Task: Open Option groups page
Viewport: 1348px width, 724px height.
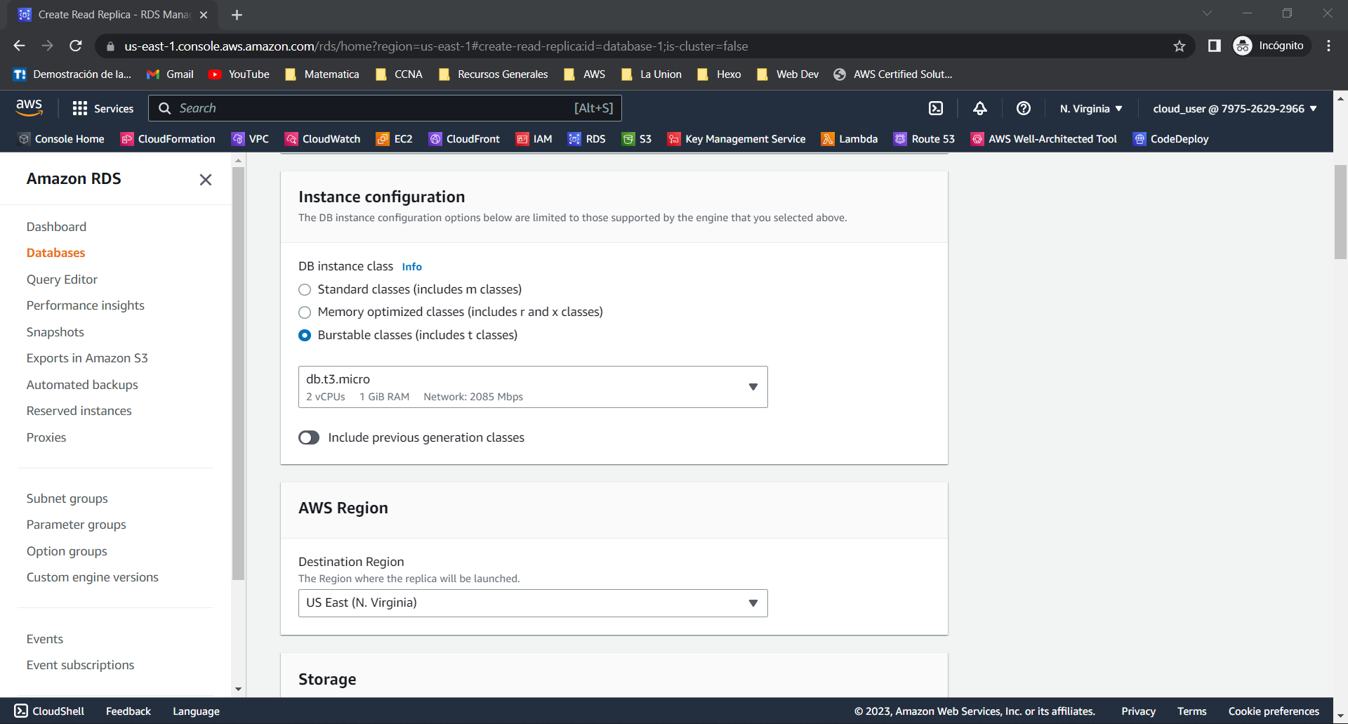Action: (67, 551)
